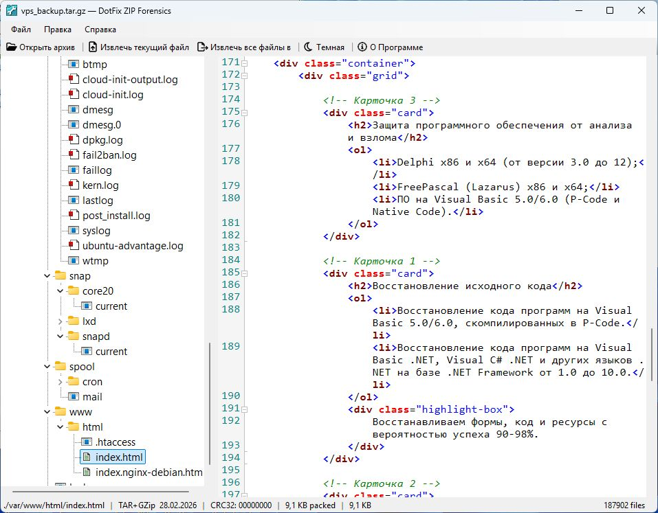
Task: Open the Правка menu
Action: click(x=58, y=30)
